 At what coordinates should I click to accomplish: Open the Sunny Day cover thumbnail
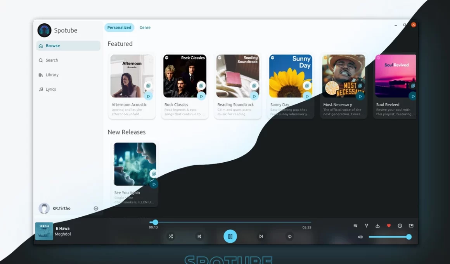coord(291,76)
